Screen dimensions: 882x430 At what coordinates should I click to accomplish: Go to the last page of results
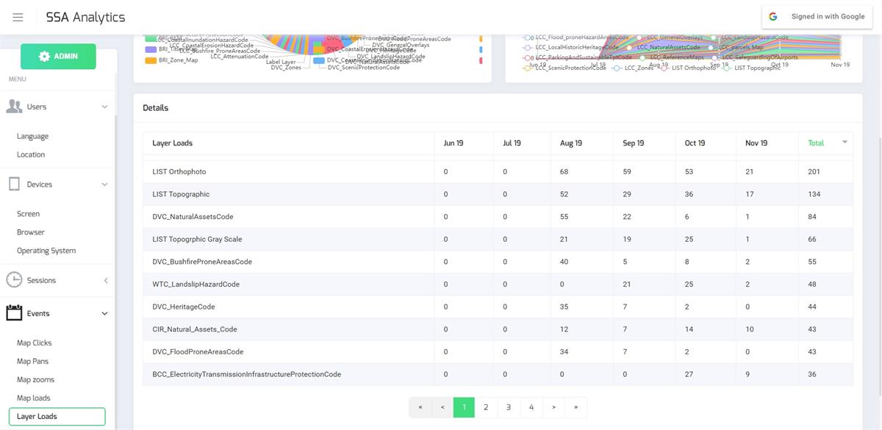576,407
